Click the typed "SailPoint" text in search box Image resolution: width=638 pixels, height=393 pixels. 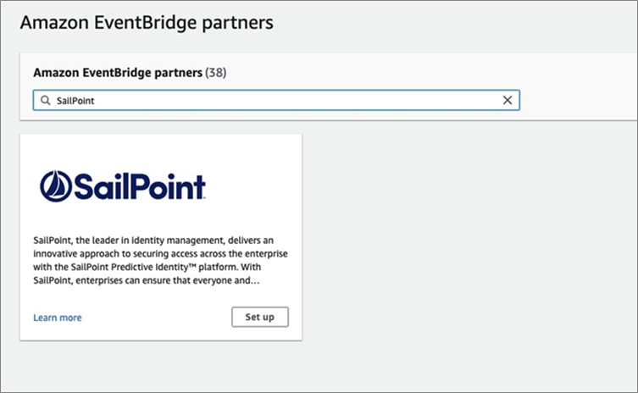(x=75, y=101)
